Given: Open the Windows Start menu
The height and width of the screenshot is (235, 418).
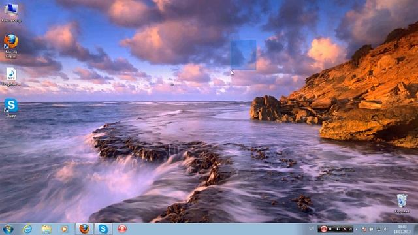Looking at the screenshot, I should [8, 229].
